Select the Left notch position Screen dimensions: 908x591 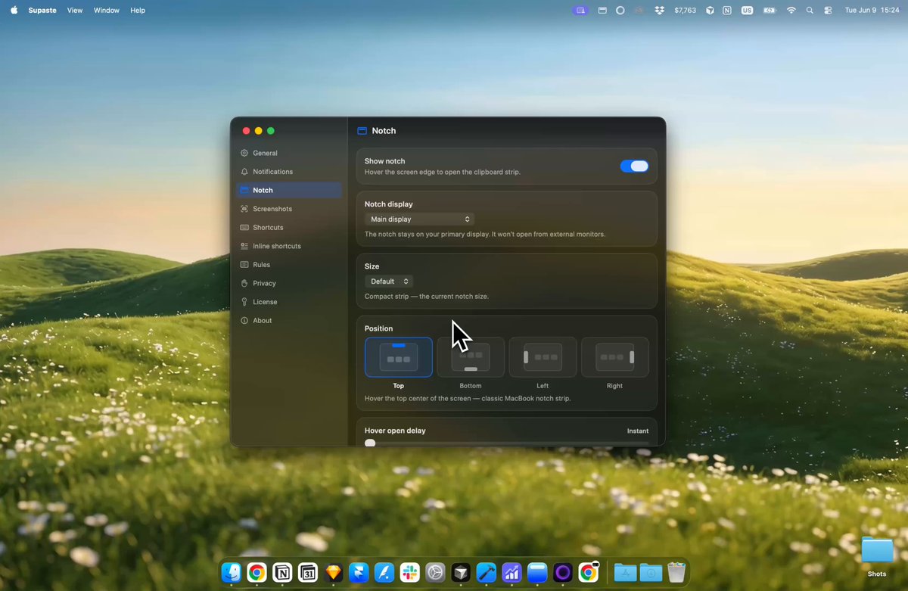coord(543,357)
